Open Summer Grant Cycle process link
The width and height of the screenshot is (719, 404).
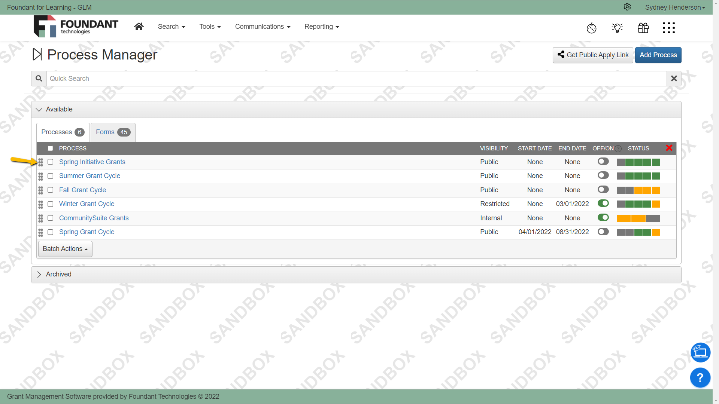[x=90, y=176]
